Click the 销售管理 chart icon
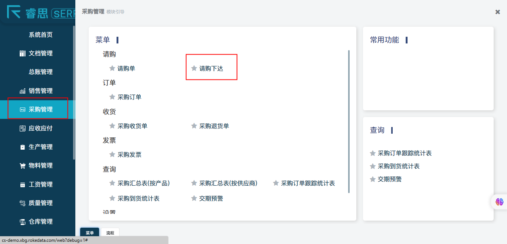507x244 pixels. coord(22,91)
